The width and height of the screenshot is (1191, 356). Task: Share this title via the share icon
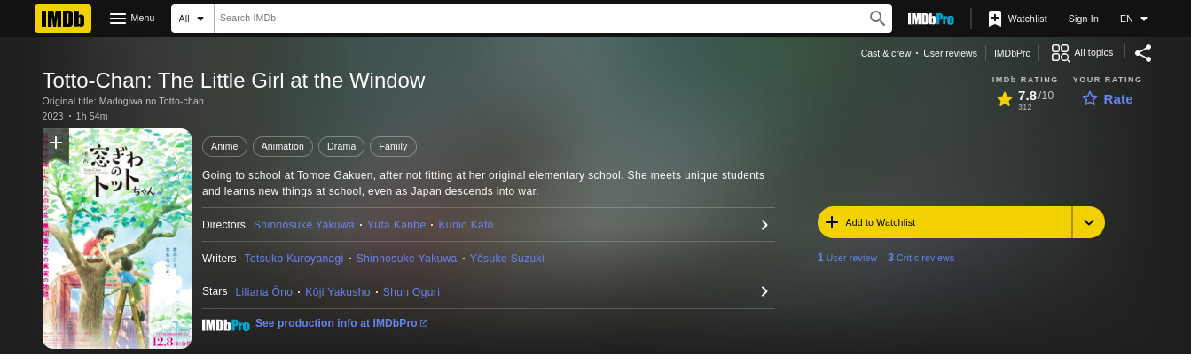click(1143, 53)
